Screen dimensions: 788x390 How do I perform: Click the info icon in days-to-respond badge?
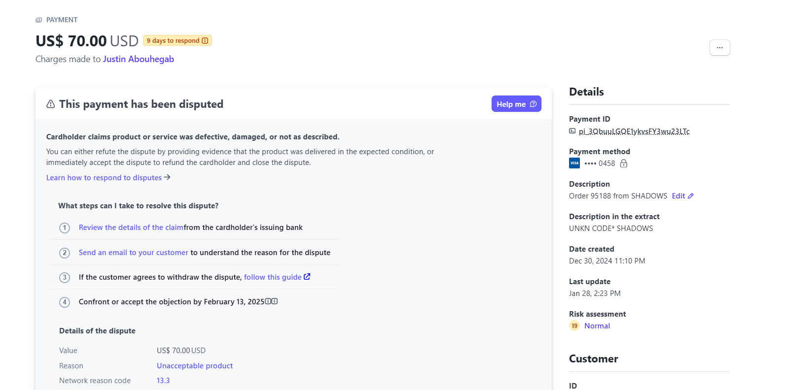[x=205, y=41]
